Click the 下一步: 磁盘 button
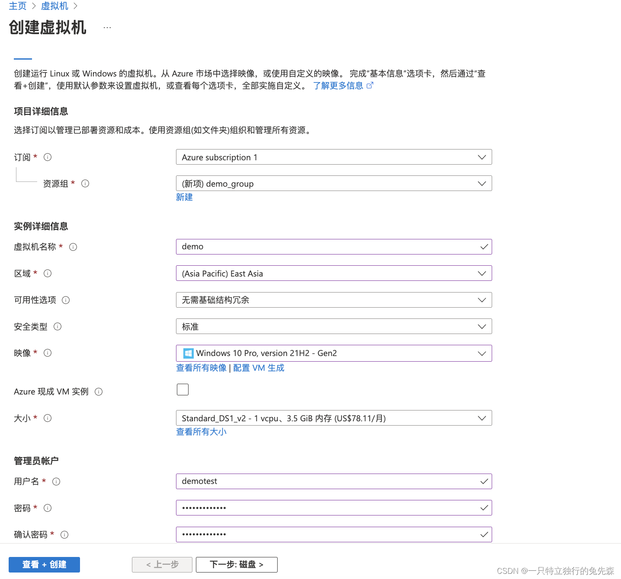 point(237,565)
